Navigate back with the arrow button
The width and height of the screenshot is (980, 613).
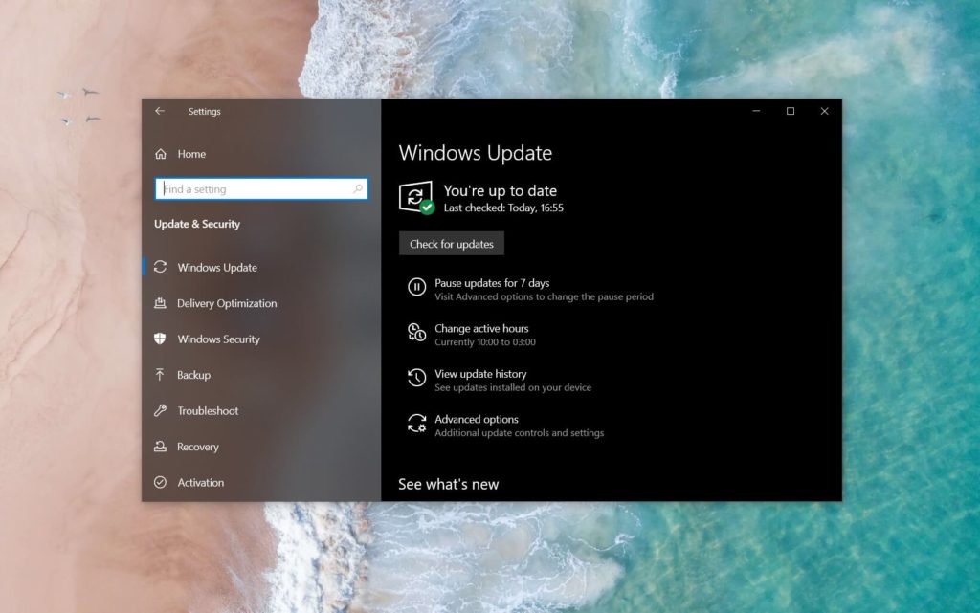pyautogui.click(x=160, y=111)
